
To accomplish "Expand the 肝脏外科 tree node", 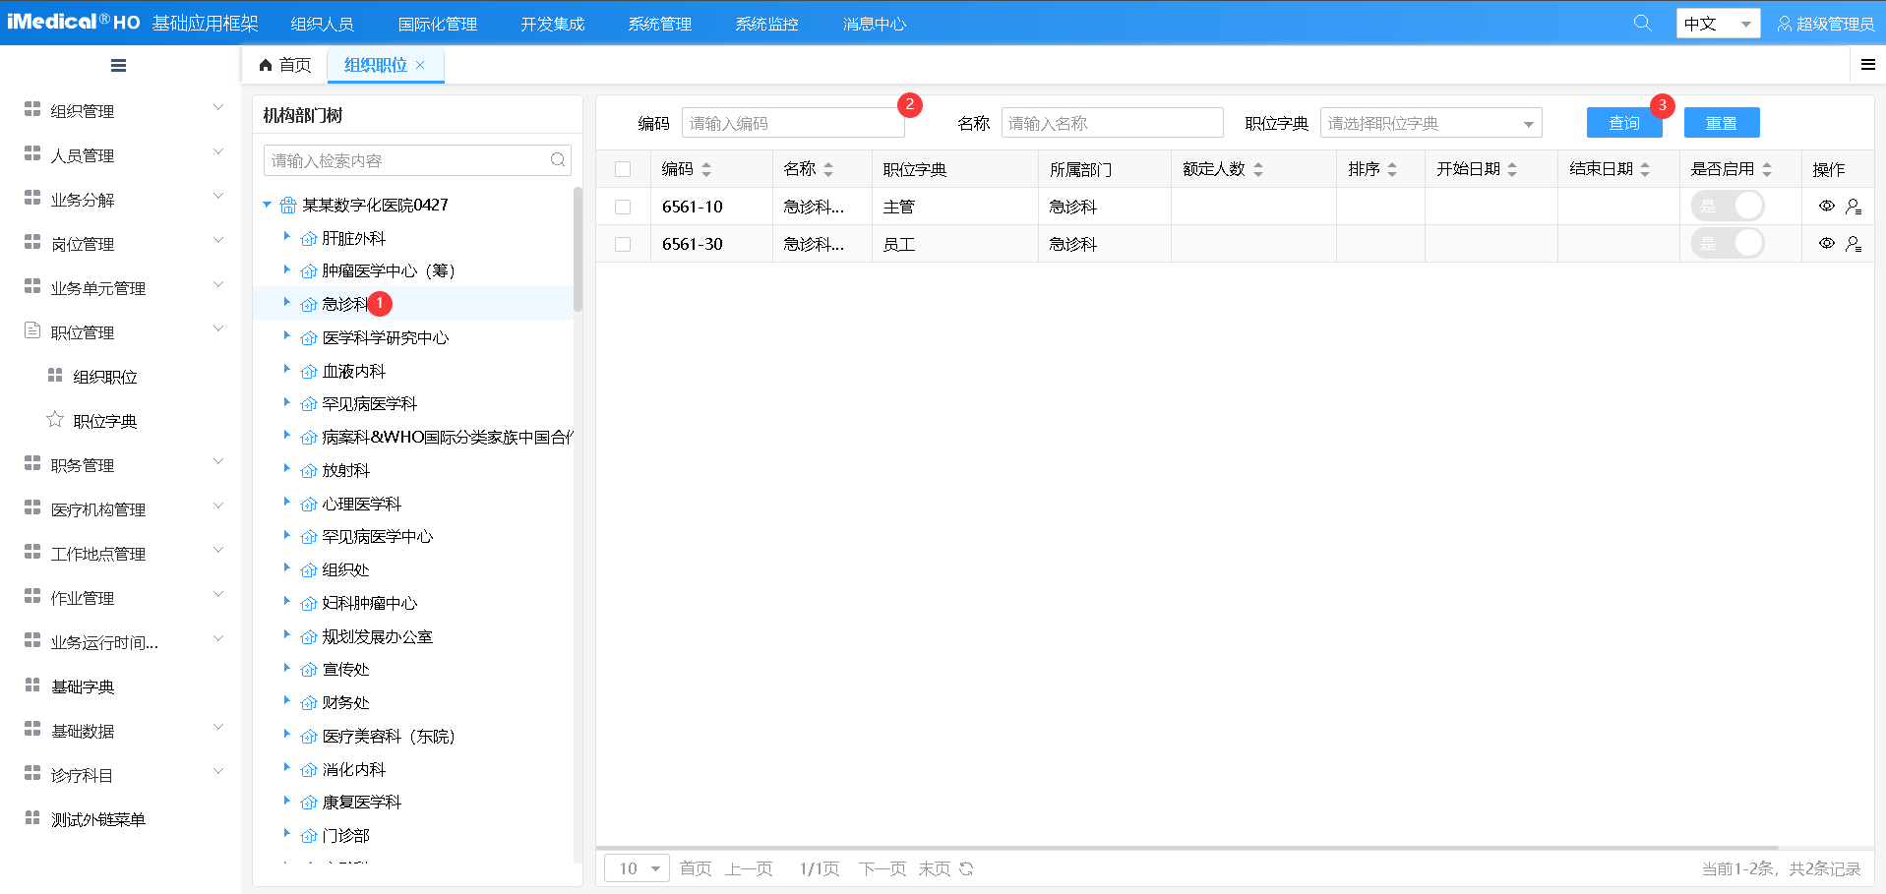I will pos(286,237).
